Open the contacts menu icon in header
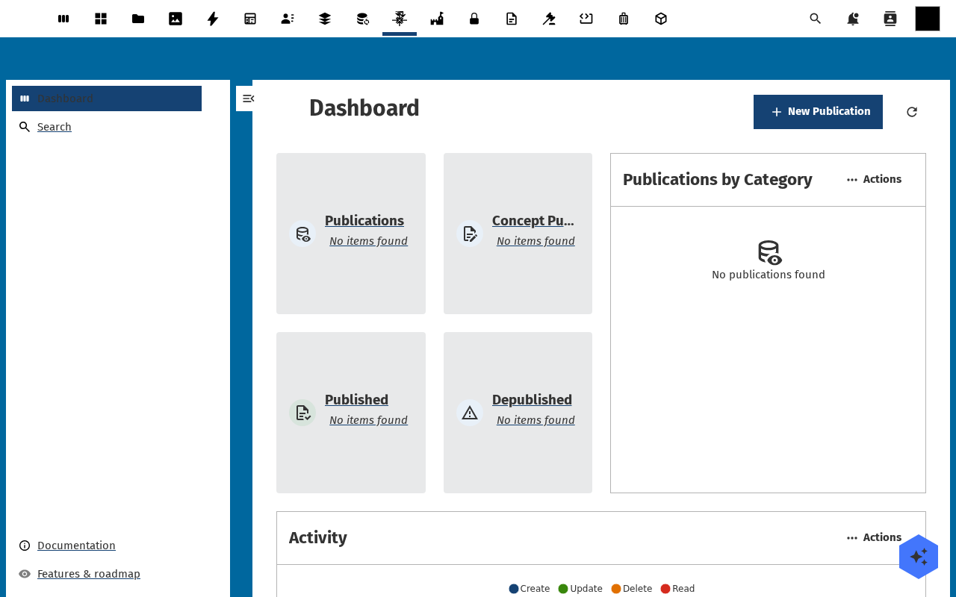Viewport: 956px width, 597px height. [890, 19]
